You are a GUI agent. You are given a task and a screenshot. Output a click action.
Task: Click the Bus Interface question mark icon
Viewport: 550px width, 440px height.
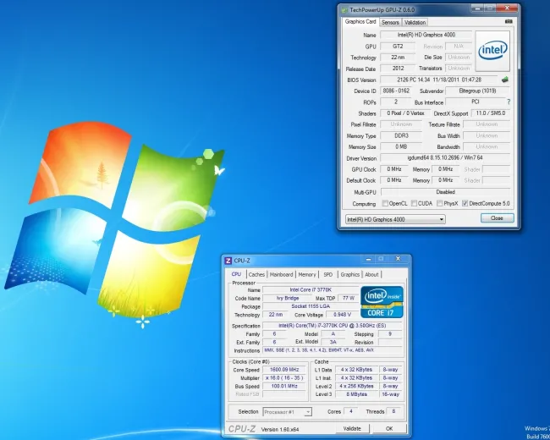(509, 102)
